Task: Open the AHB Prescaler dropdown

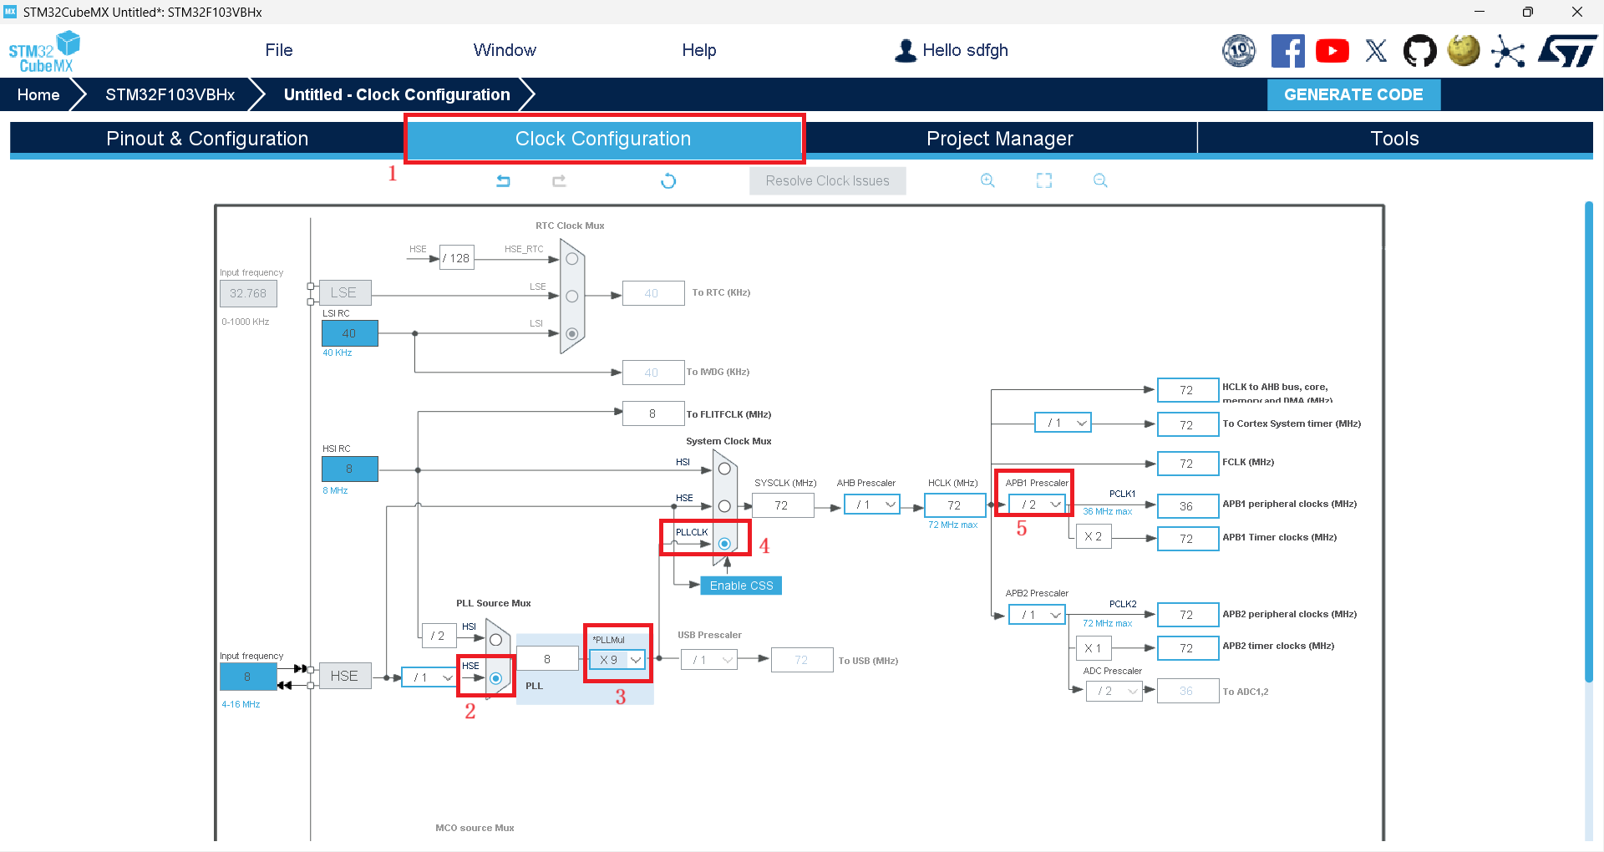Action: click(x=871, y=505)
